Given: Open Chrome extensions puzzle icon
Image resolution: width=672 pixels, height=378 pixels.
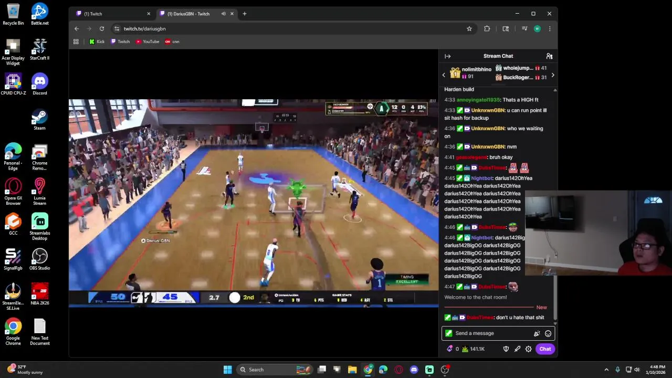Looking at the screenshot, I should pos(487,29).
